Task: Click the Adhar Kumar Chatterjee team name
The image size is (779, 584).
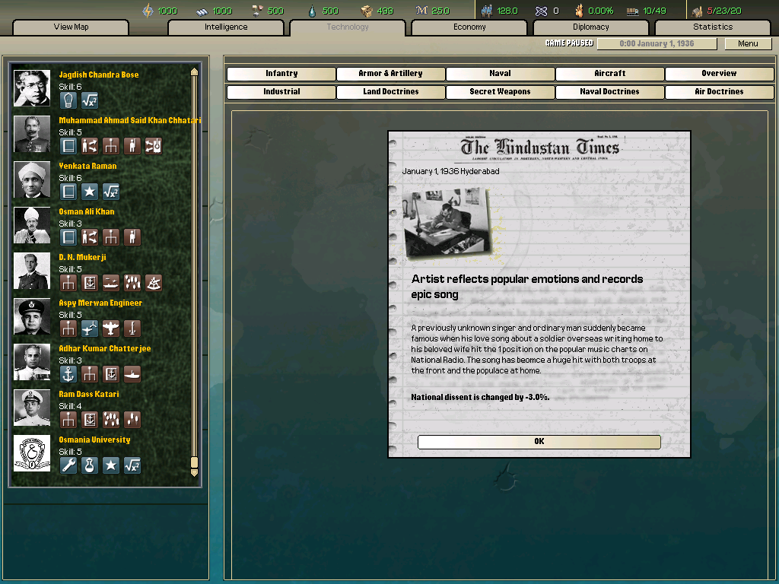Action: pyautogui.click(x=105, y=348)
